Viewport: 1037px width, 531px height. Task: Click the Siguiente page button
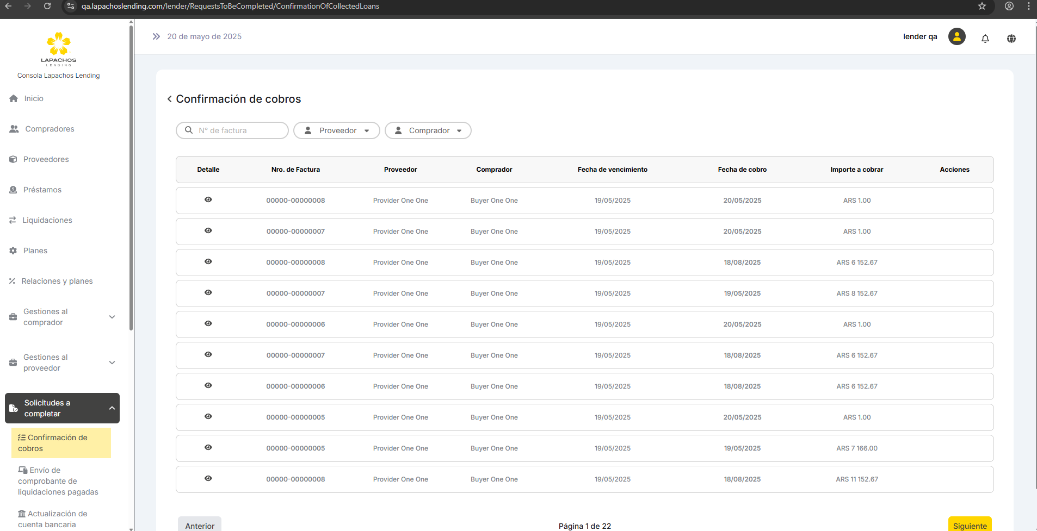point(970,525)
